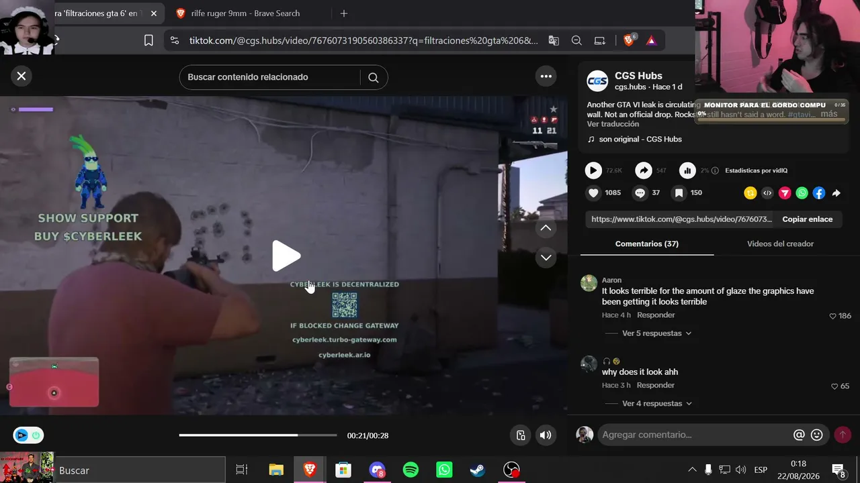Screen dimensions: 860x483
Task: Click the zoom magnifier icon in address bar
Action: point(576,40)
